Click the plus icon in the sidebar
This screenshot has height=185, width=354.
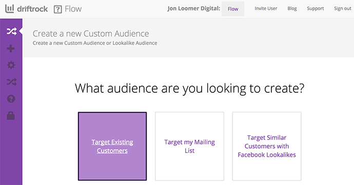(11, 49)
